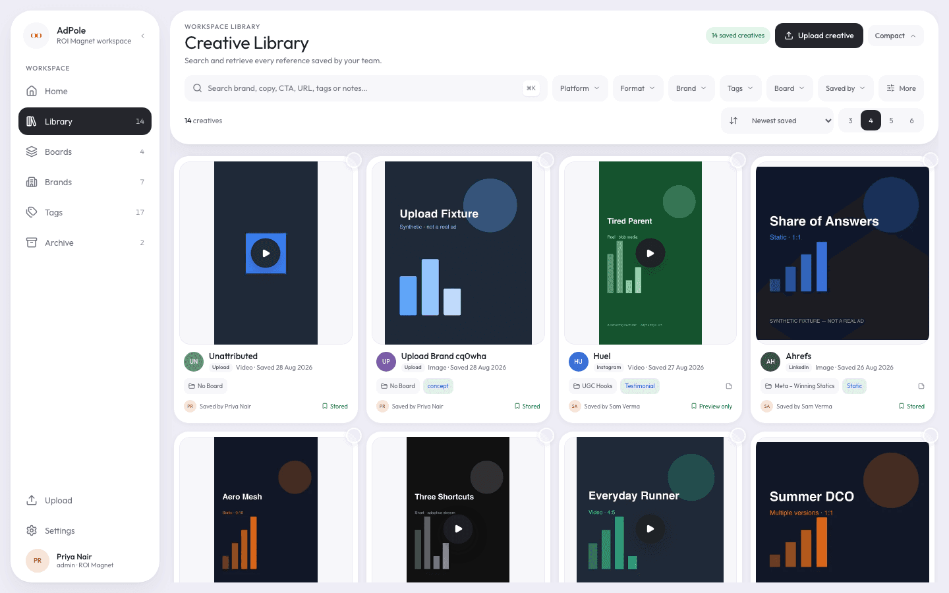Click the UP avatar on Upload Brand card
Image resolution: width=949 pixels, height=593 pixels.
pyautogui.click(x=386, y=362)
